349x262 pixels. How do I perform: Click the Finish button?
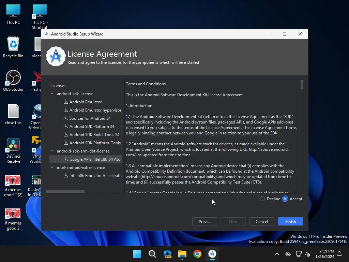[290, 221]
